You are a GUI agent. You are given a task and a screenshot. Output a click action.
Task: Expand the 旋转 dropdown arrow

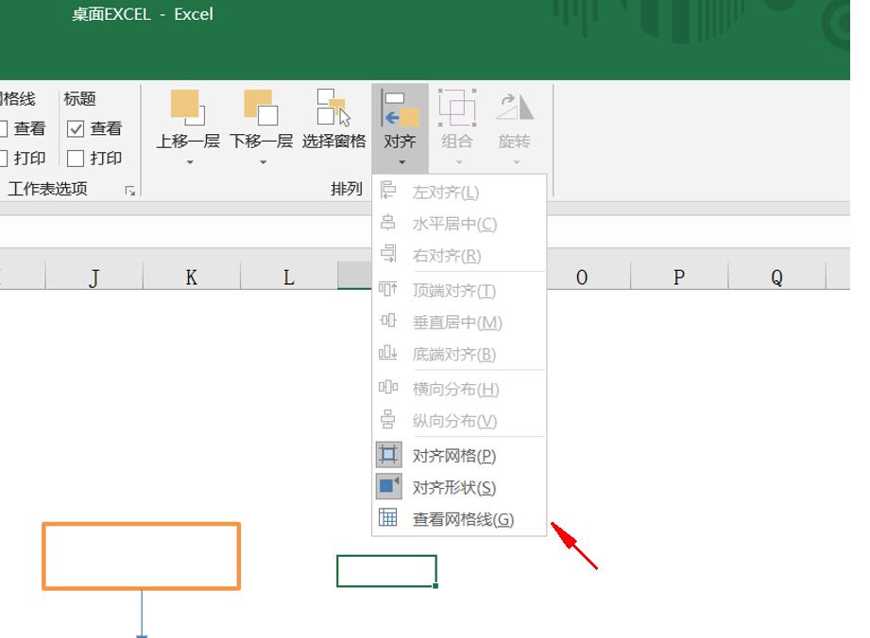coord(515,162)
